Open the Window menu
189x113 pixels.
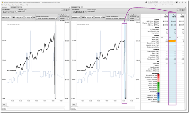coord(23,5)
